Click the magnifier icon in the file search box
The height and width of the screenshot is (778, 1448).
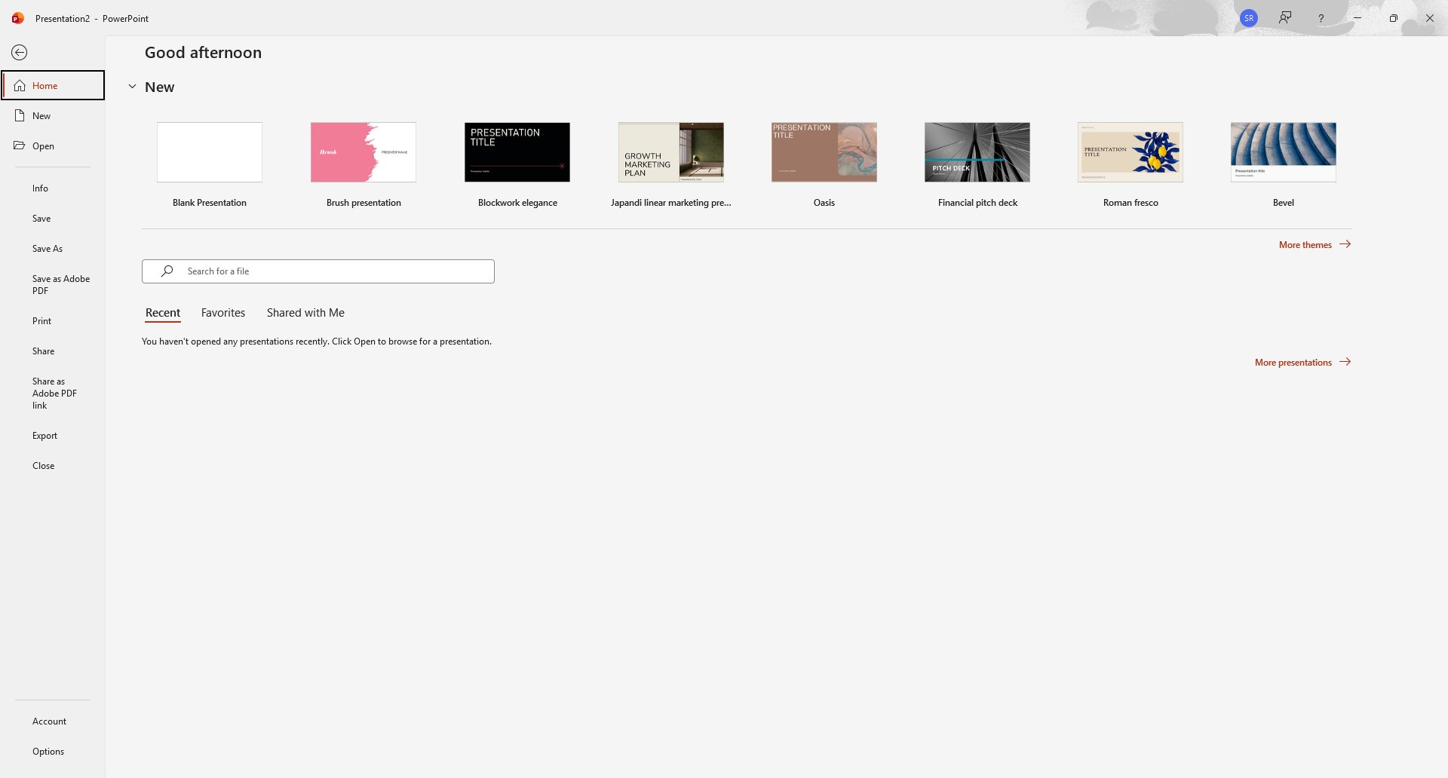(167, 271)
